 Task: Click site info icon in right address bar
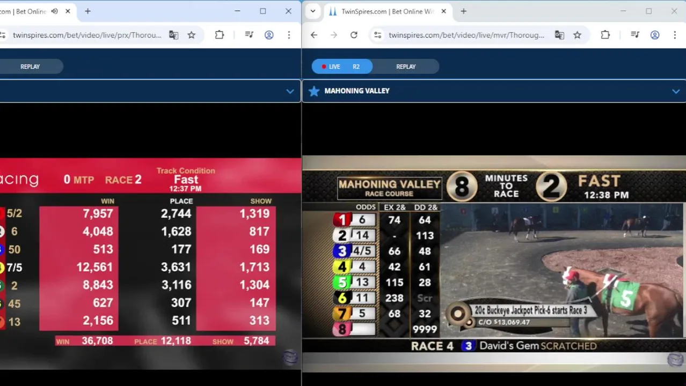[x=378, y=35]
